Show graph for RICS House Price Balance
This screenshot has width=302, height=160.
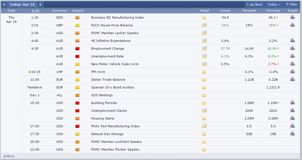292,25
